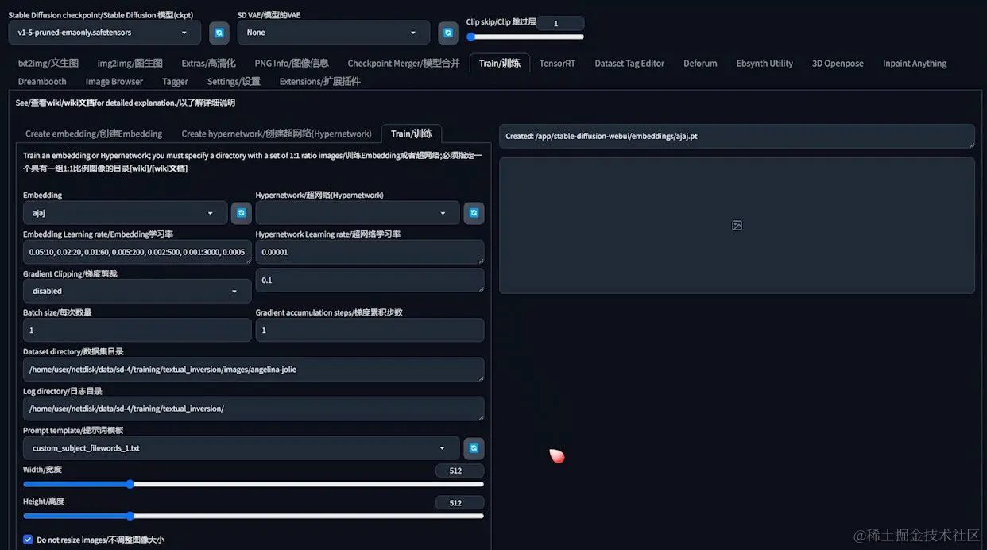This screenshot has height=550, width=987.
Task: Open the Extras tab
Action: 208,64
